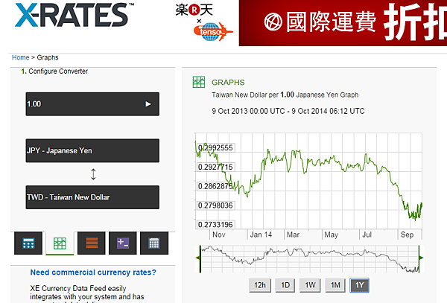Click the amount field arrow button

148,104
